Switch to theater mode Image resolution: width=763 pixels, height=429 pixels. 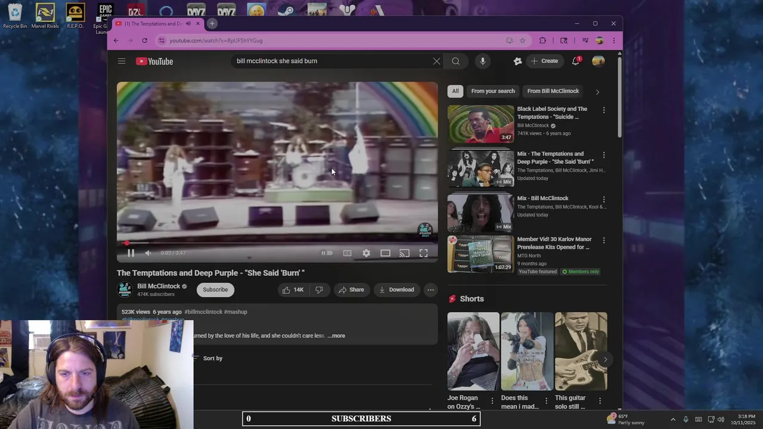click(x=386, y=253)
